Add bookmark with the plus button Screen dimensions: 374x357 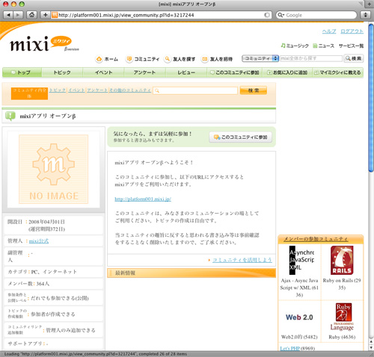pos(45,15)
